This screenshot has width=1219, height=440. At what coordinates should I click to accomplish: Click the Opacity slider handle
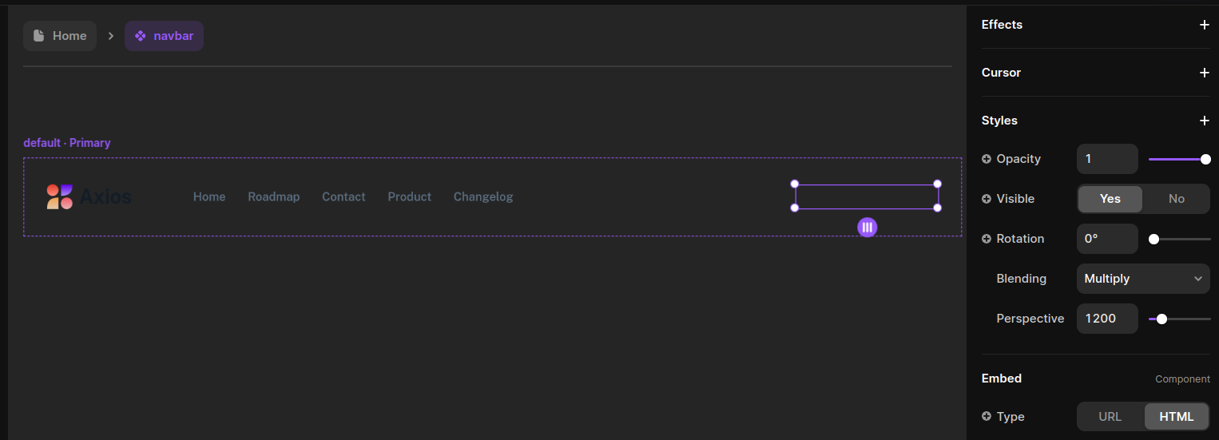point(1205,159)
